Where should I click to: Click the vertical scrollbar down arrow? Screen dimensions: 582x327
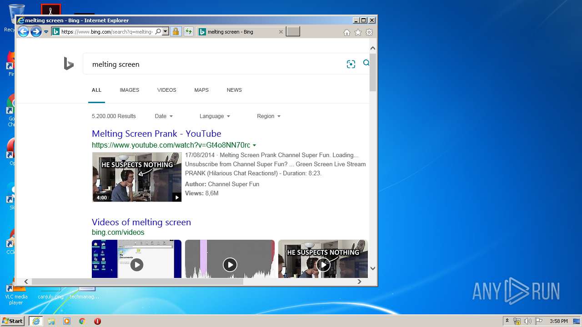[373, 268]
